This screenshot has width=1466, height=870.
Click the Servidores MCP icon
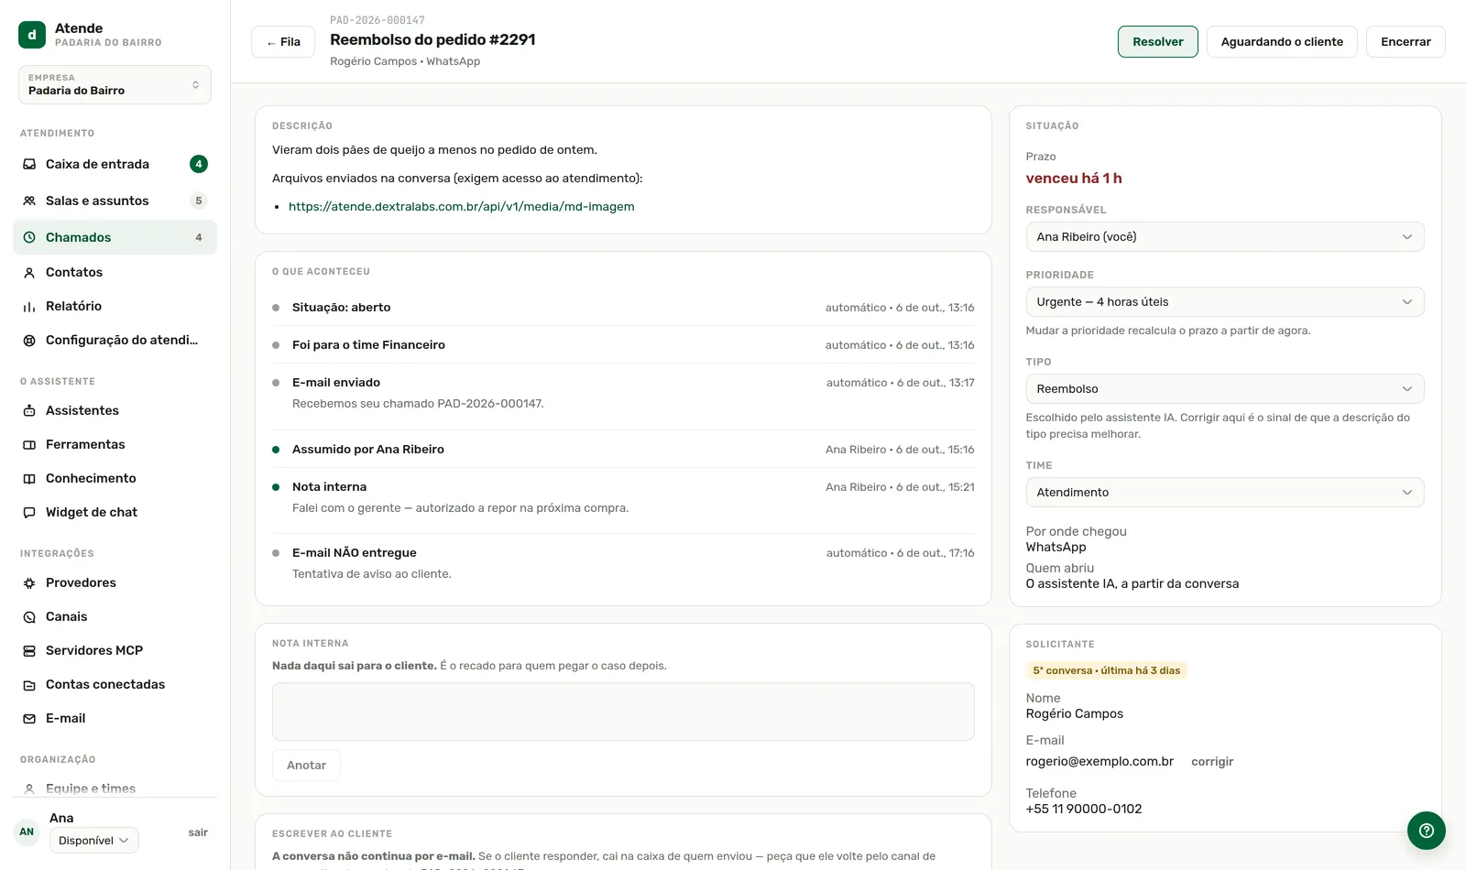point(29,650)
